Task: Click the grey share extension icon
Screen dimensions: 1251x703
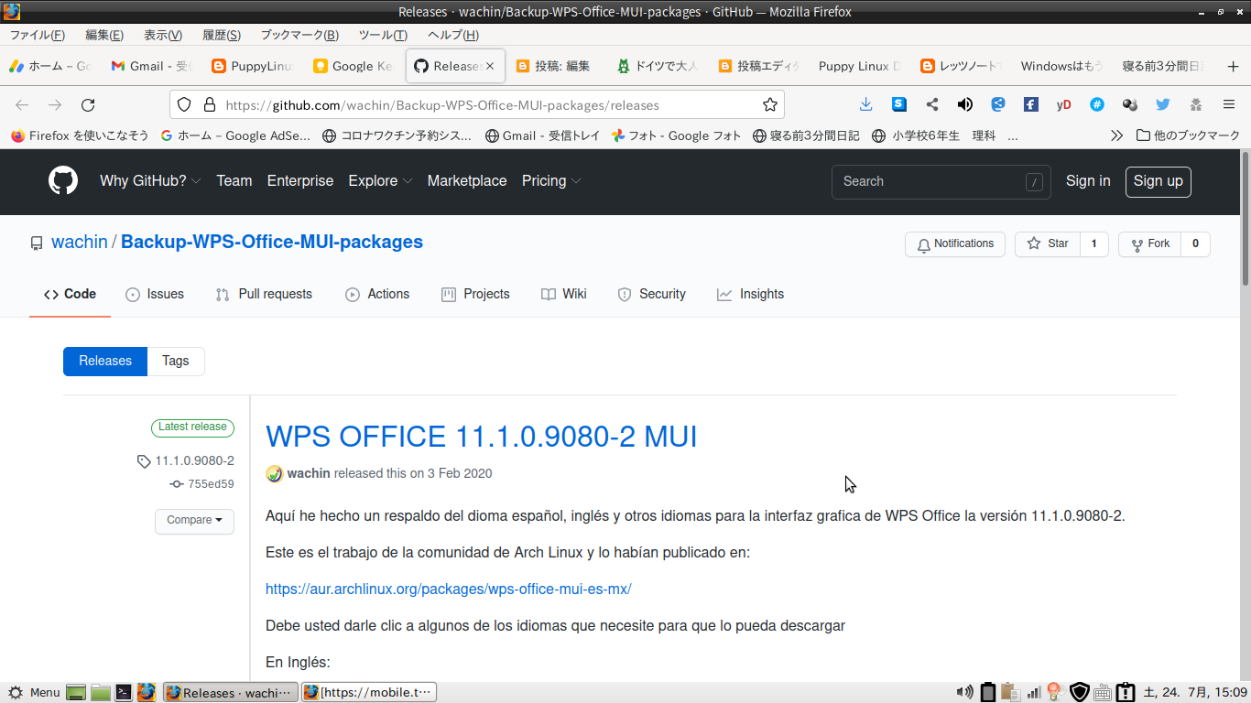Action: pos(932,104)
